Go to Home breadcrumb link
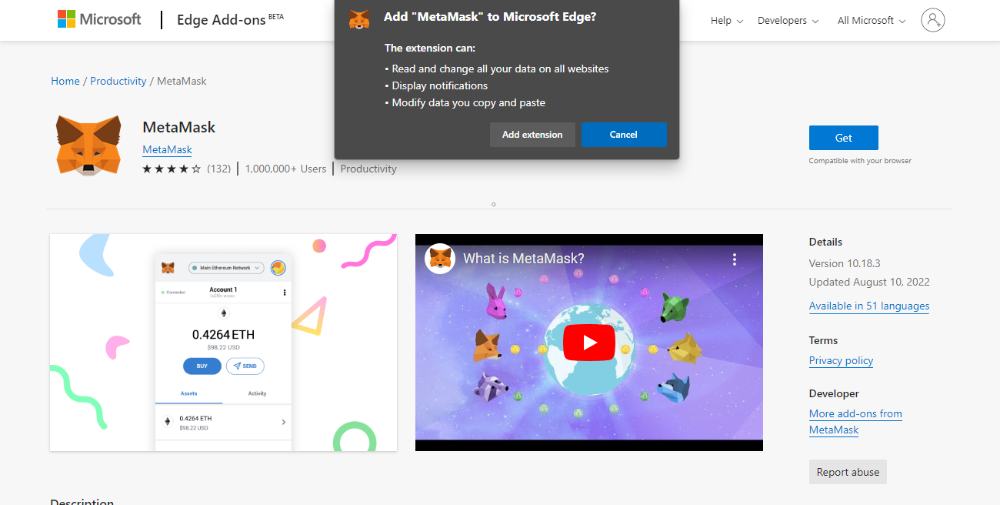 [65, 81]
